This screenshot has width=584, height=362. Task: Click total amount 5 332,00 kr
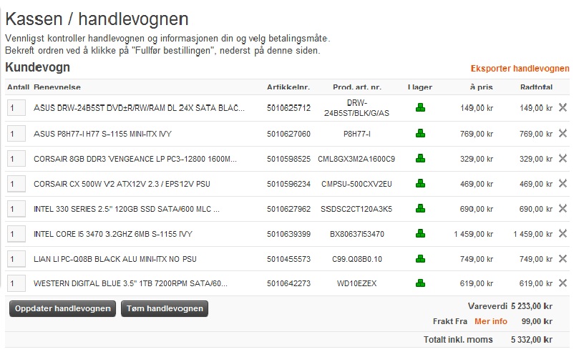click(532, 339)
